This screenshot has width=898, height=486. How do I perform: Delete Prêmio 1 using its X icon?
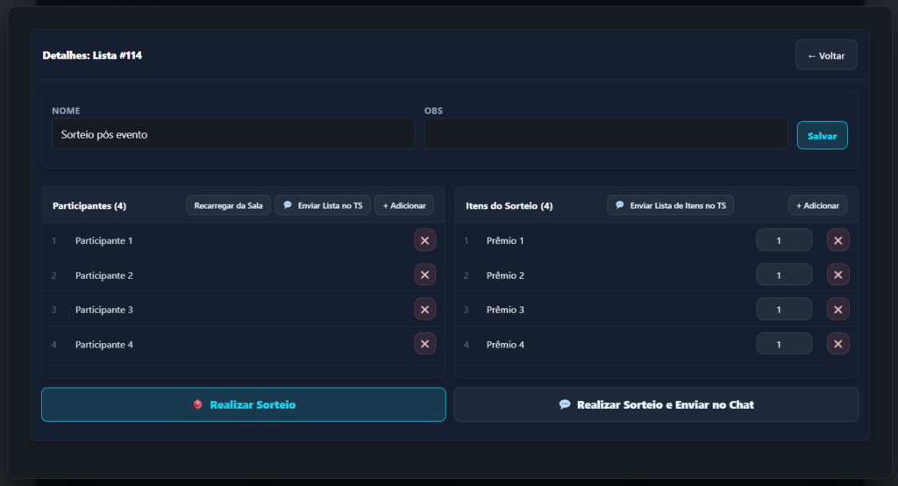tap(837, 240)
